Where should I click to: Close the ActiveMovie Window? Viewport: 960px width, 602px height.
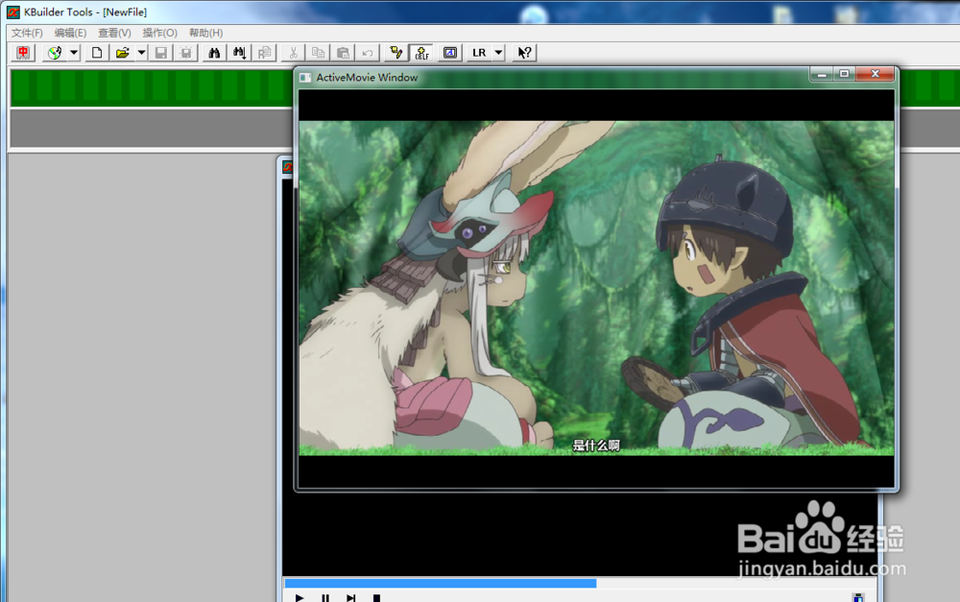tap(875, 74)
